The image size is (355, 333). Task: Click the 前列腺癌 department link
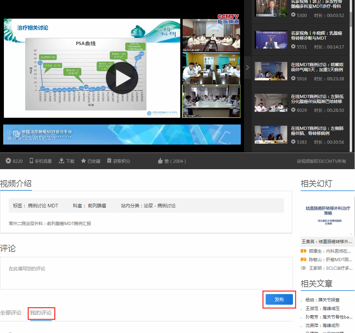click(97, 206)
